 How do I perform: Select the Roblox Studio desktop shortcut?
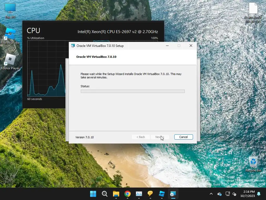pyautogui.click(x=10, y=36)
